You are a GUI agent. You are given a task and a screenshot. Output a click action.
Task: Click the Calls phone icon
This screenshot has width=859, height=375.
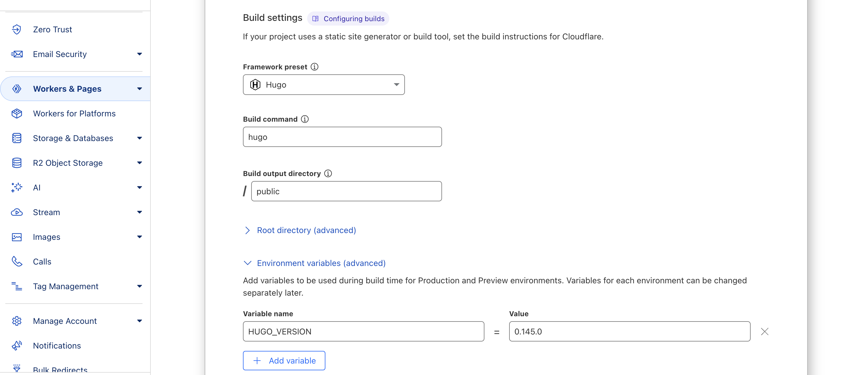(x=17, y=262)
